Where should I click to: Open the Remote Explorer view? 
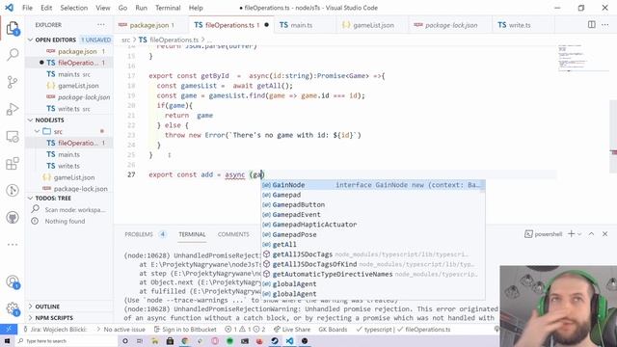point(13,137)
